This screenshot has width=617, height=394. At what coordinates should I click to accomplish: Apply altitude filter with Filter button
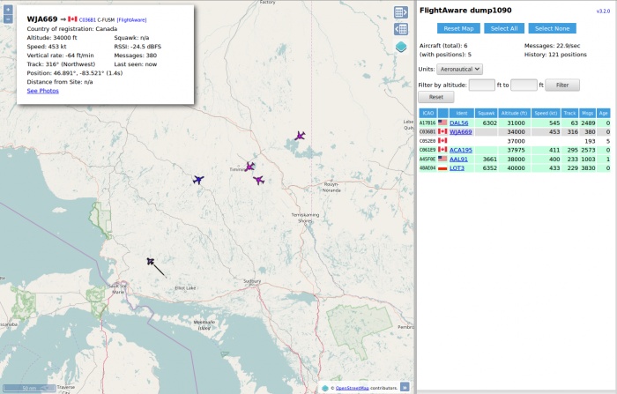[562, 85]
